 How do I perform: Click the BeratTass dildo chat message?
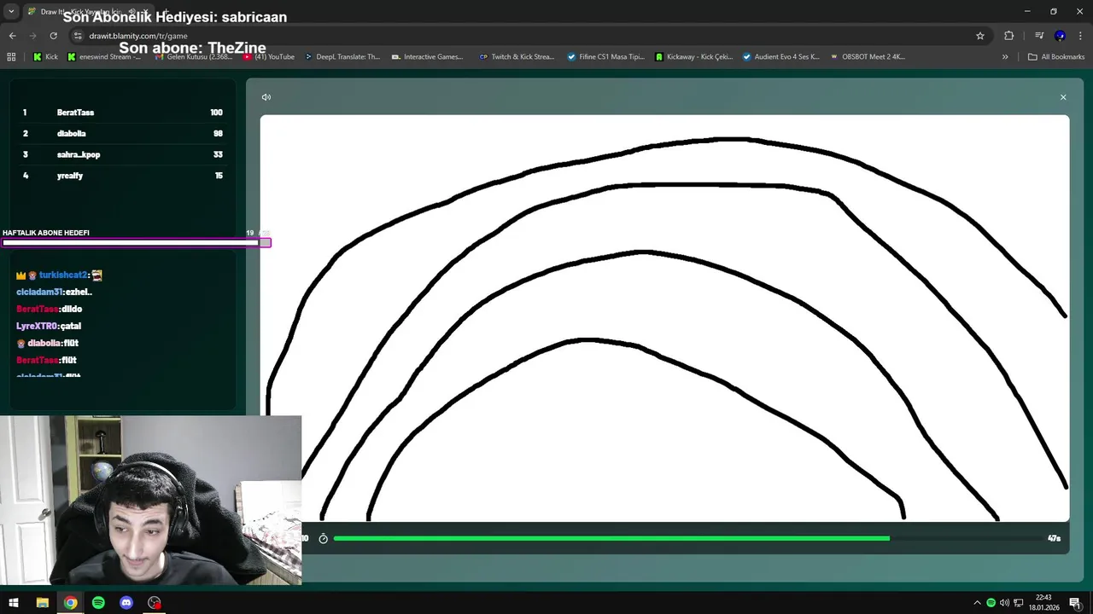(49, 309)
